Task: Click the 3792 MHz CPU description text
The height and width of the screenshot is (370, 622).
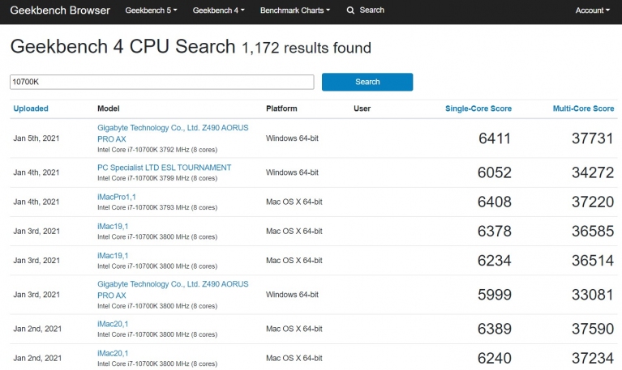Action: [x=157, y=150]
